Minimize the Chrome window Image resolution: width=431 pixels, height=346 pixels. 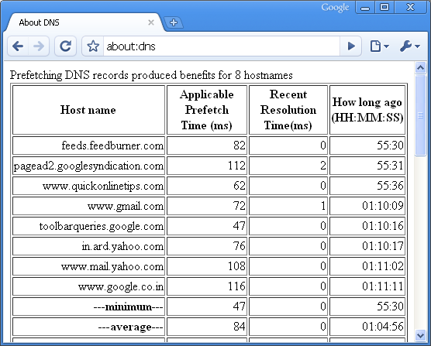point(365,8)
